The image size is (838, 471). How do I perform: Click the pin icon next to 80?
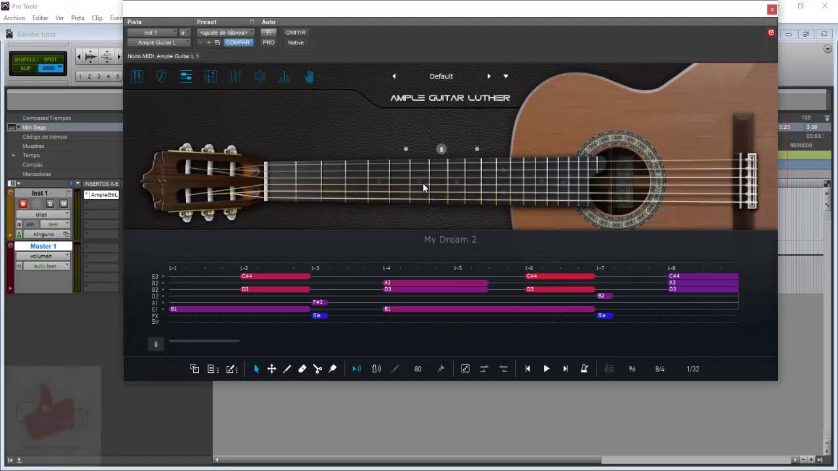pos(441,369)
